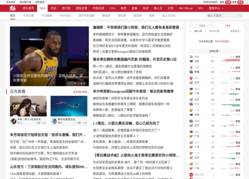The width and height of the screenshot is (249, 179).
Task: Open headline 山东官方：丁彦雨航仍在合同期内
Action: (49, 167)
